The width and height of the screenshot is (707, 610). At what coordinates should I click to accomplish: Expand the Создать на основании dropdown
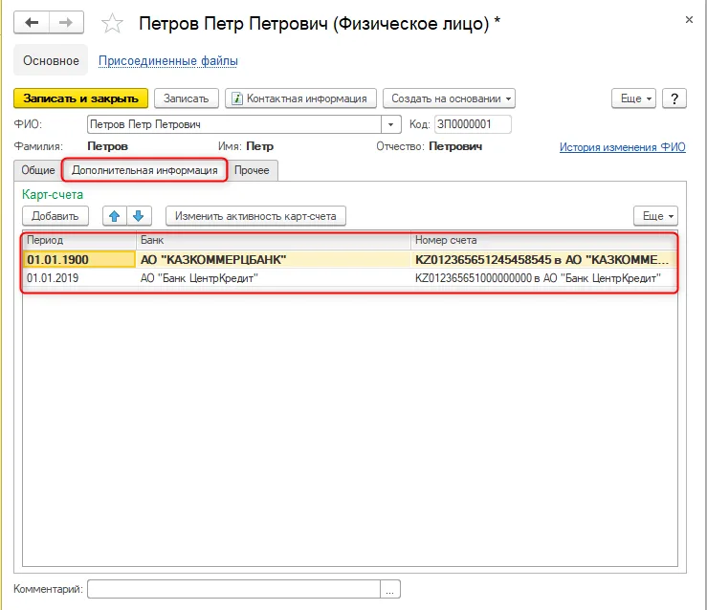tap(449, 98)
